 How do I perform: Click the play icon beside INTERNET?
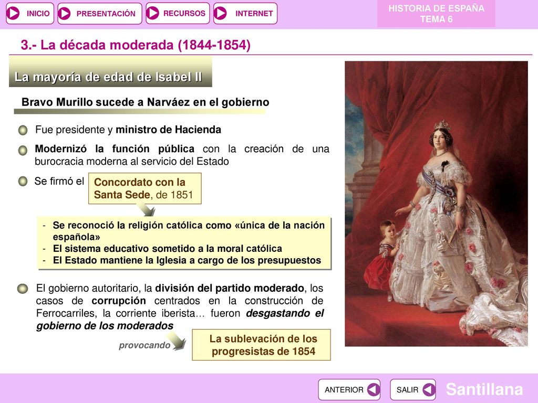[220, 13]
